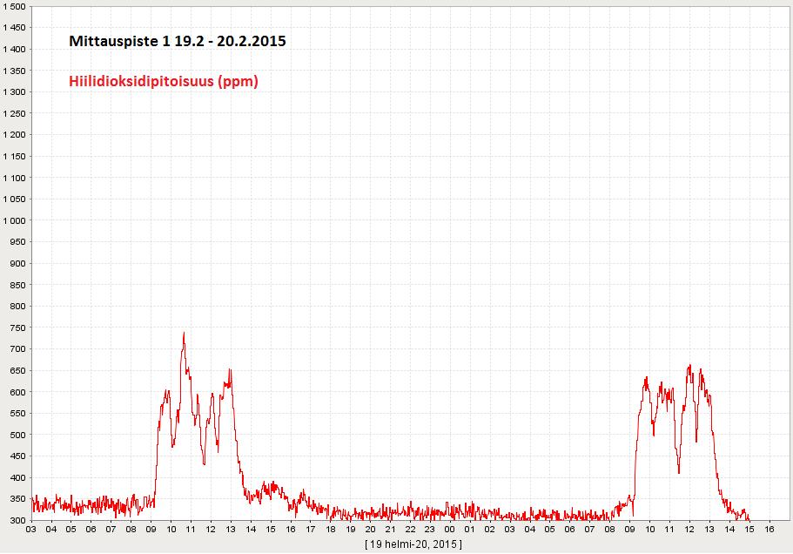Select the y-axis label "1 300"
This screenshot has height=554, width=793.
pos(14,92)
